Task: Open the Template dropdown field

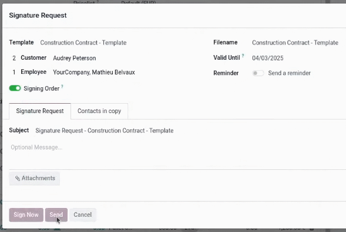Action: click(123, 43)
